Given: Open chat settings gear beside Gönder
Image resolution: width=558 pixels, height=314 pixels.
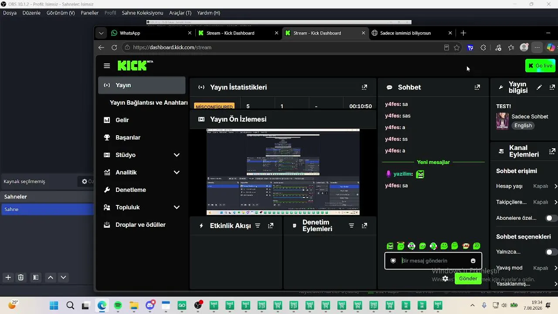Looking at the screenshot, I should pos(445,279).
